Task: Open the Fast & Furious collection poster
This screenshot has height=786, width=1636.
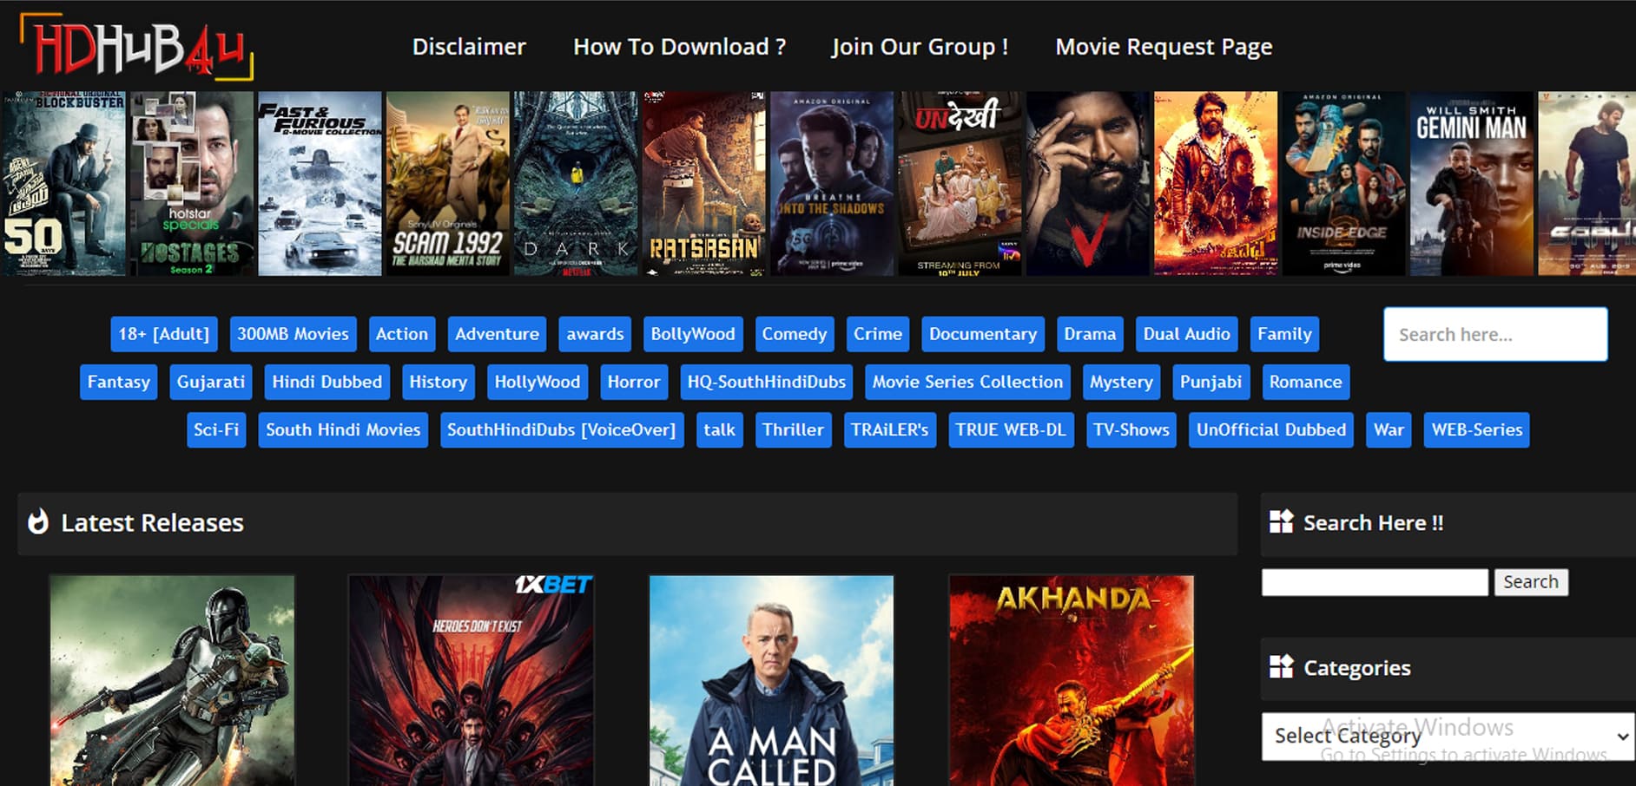Action: coord(320,184)
